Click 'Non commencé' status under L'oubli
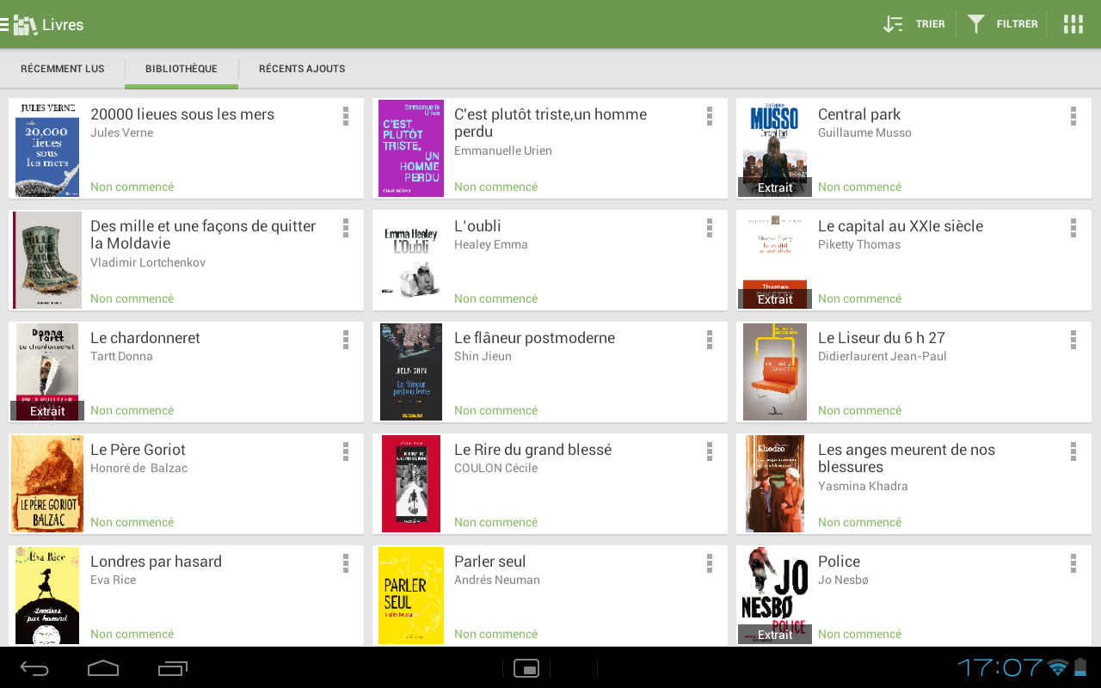This screenshot has width=1101, height=688. click(x=495, y=299)
